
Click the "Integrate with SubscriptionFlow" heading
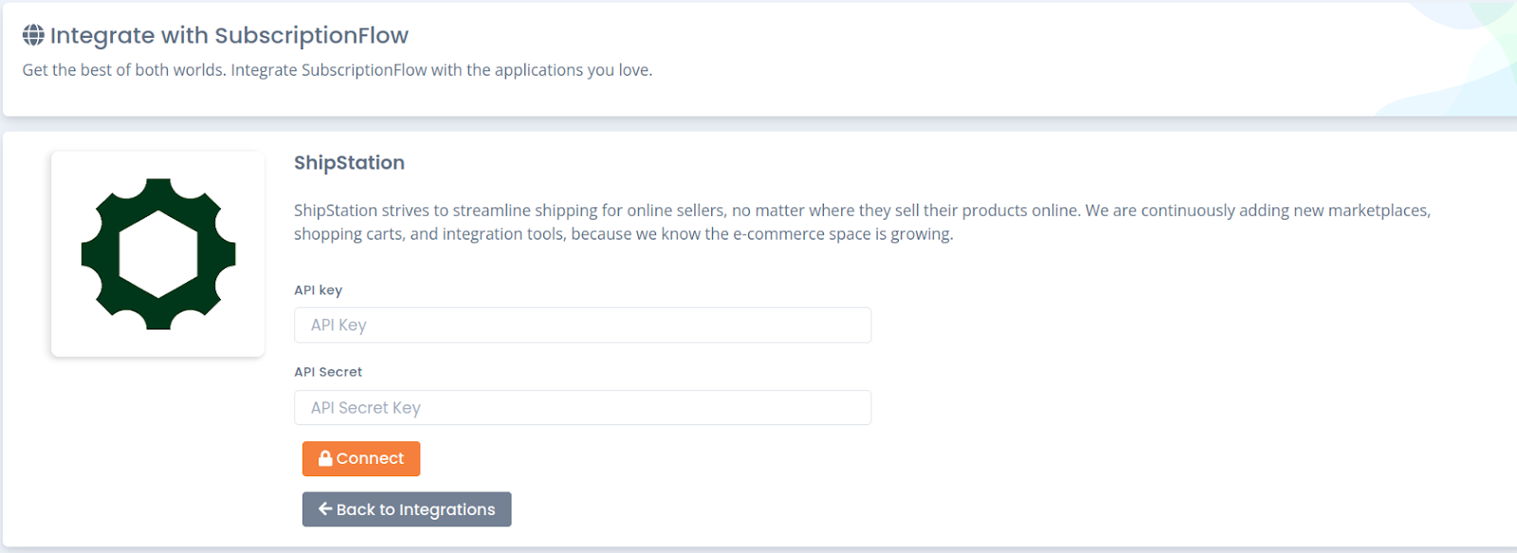point(228,35)
